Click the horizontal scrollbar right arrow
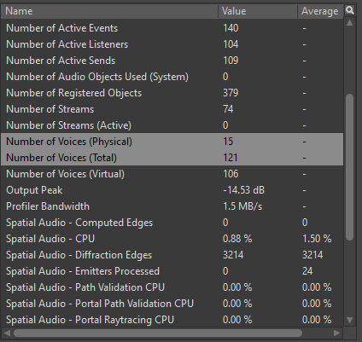Screen dimensions: 362x342 coord(337,333)
